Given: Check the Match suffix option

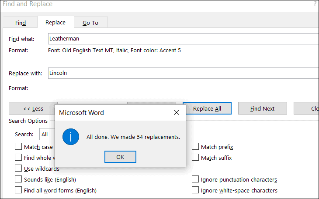Looking at the screenshot, I should tap(195, 158).
